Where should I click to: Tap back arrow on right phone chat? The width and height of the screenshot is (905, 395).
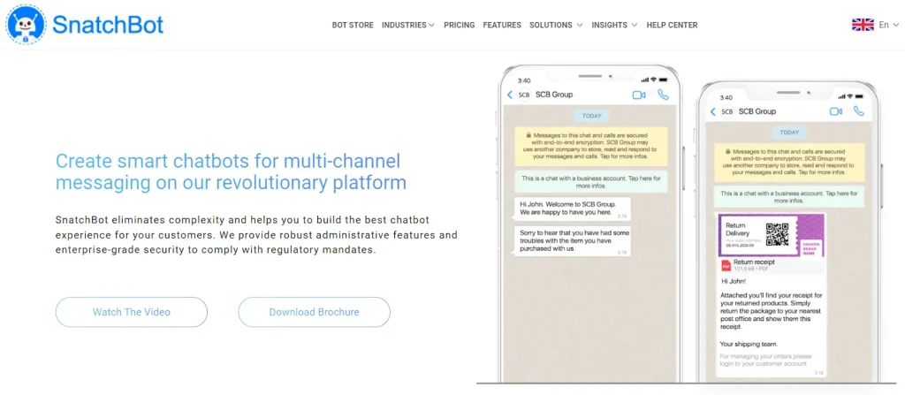713,111
